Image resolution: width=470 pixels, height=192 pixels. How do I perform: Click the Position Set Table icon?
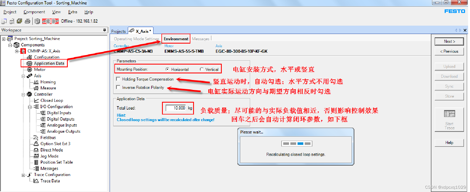tap(36, 162)
